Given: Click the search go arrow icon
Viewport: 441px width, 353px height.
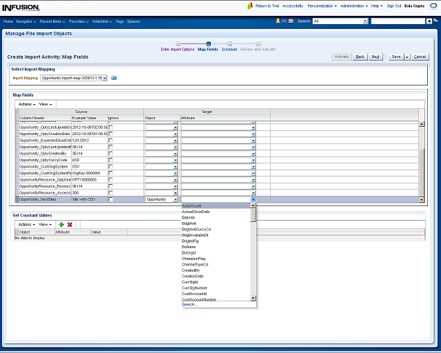Looking at the screenshot, I should point(429,21).
